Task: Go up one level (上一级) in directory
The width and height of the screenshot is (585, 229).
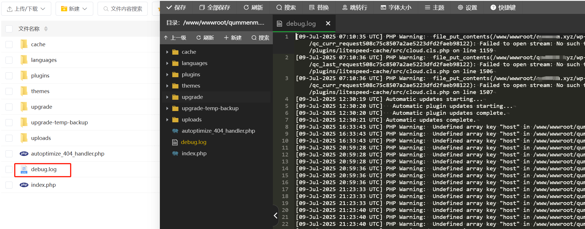Action: [175, 38]
